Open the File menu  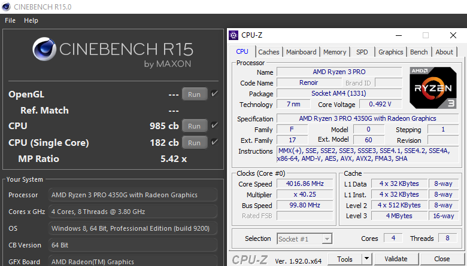(x=10, y=20)
